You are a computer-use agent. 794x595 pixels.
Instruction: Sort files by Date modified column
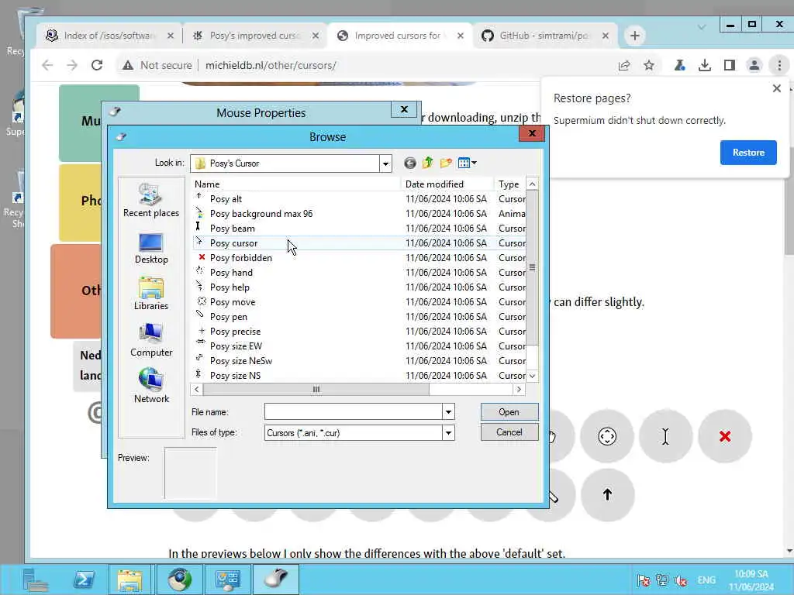point(447,184)
